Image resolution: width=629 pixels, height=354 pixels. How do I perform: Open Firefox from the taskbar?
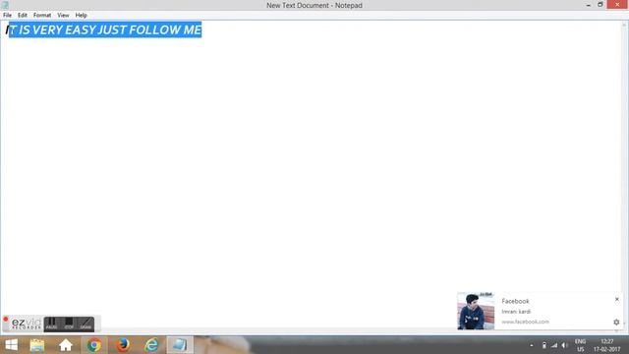pos(123,345)
